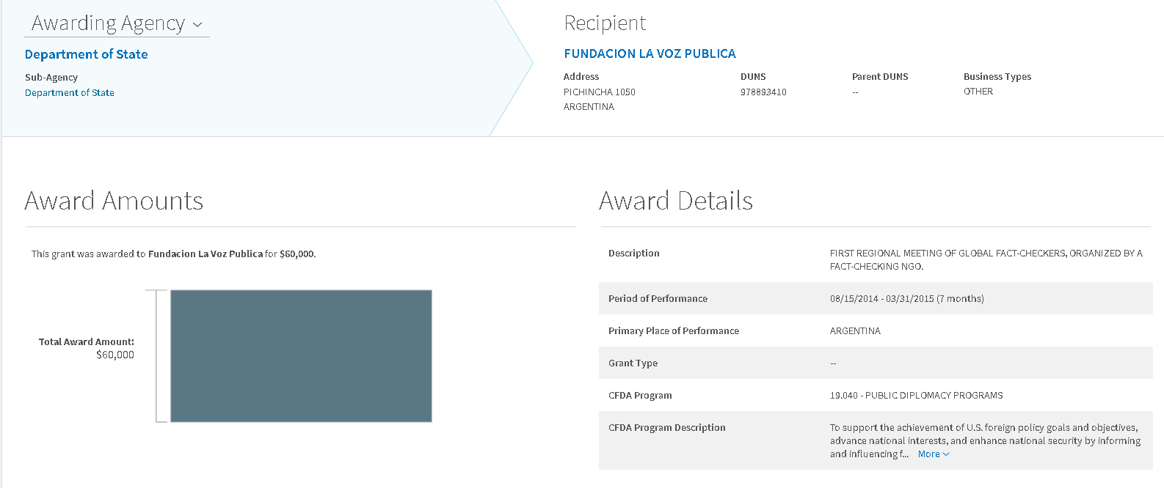Image resolution: width=1164 pixels, height=488 pixels.
Task: Click the grant awarded summary sentence
Action: 173,254
